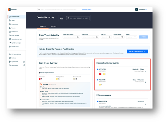
Task: Open the Vessels sidebar section
Action: 13,28
